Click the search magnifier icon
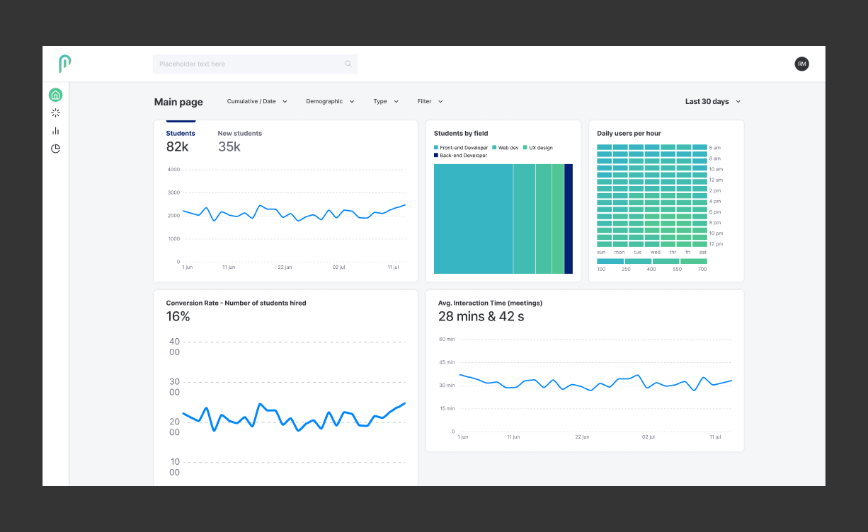Viewport: 868px width, 532px height. coord(348,64)
